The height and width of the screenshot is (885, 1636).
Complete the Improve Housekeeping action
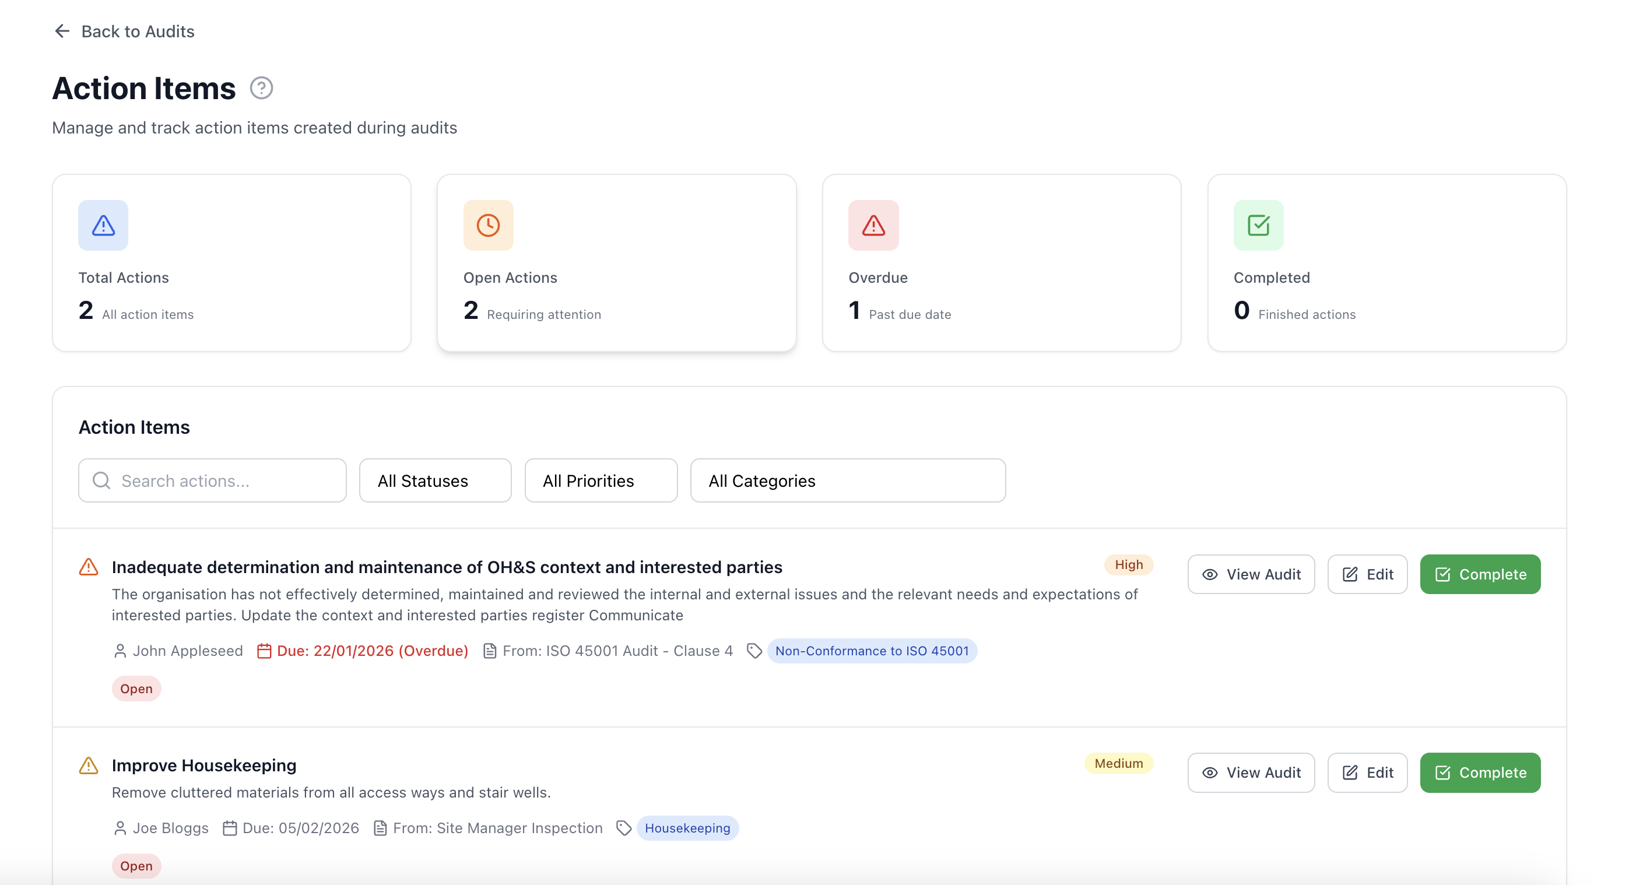tap(1480, 772)
